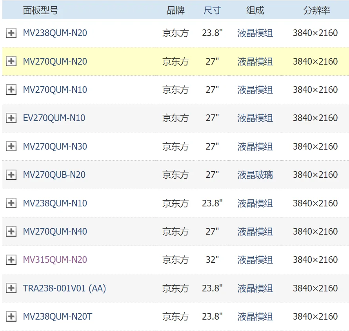The width and height of the screenshot is (349, 331).
Task: Expand the MV238QUM-N20 row details
Action: pyautogui.click(x=11, y=33)
